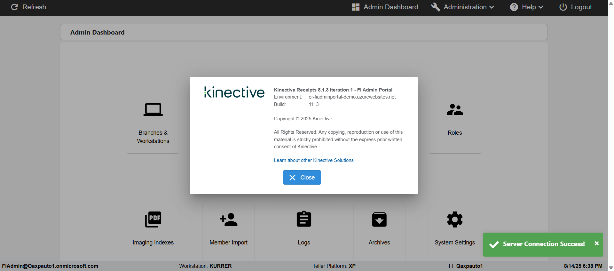Click the Roles tile label

[x=455, y=133]
